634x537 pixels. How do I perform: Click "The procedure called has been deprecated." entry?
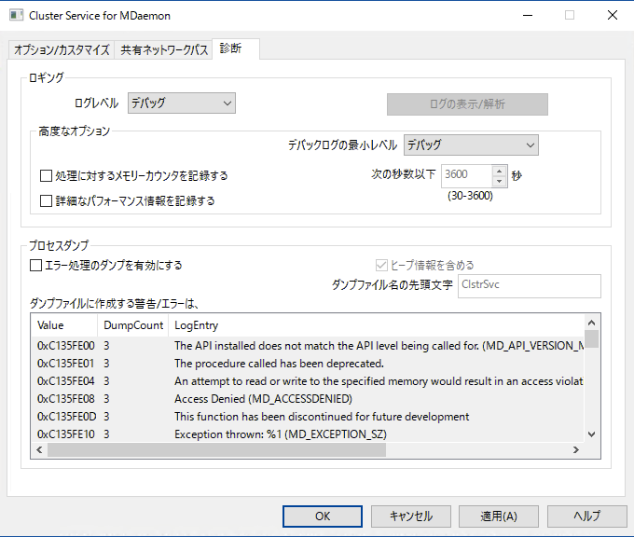tap(279, 364)
